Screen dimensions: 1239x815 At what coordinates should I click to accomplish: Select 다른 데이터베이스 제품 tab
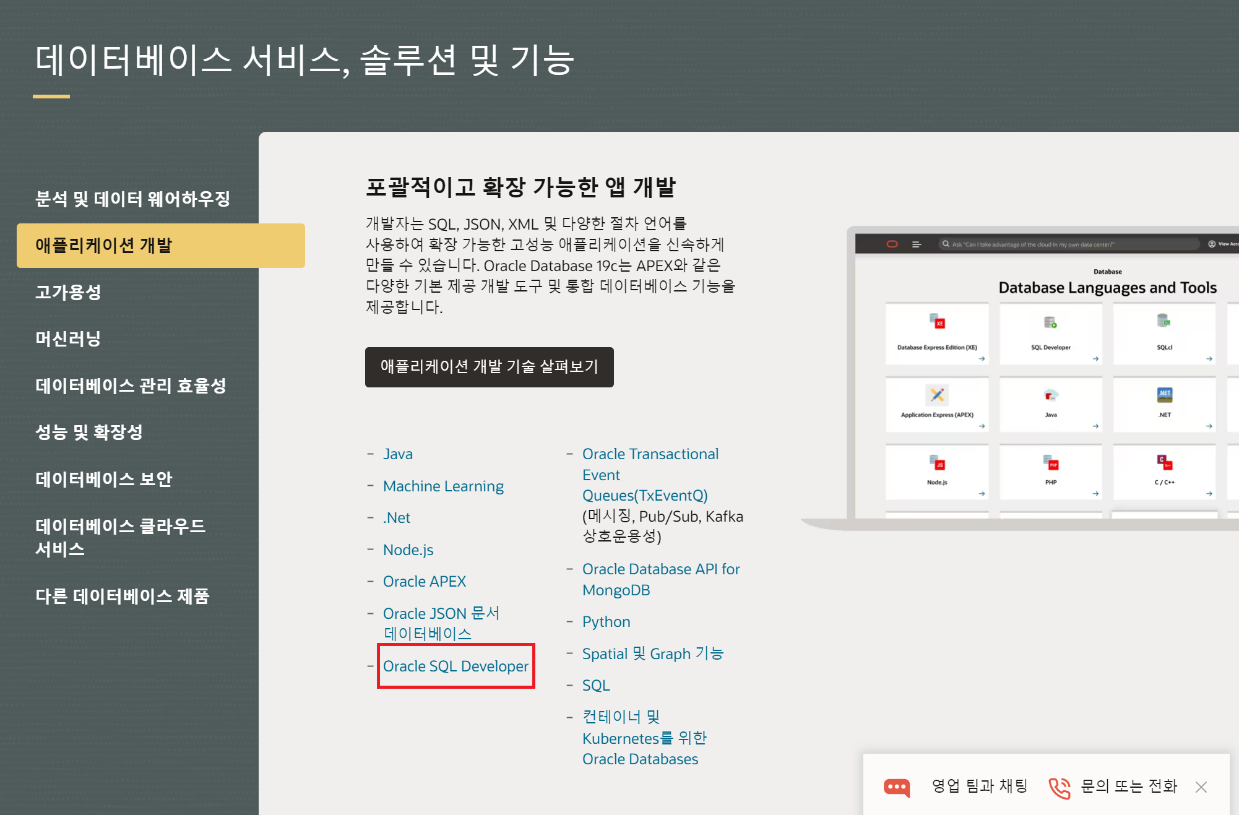pyautogui.click(x=123, y=596)
